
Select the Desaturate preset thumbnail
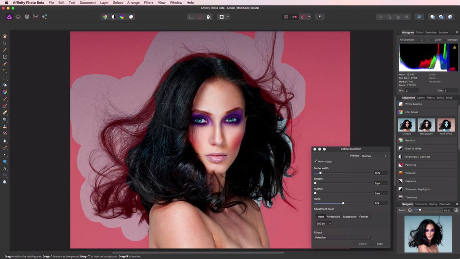point(426,125)
